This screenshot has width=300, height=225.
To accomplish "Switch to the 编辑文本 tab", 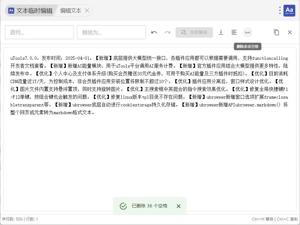I will pyautogui.click(x=71, y=11).
